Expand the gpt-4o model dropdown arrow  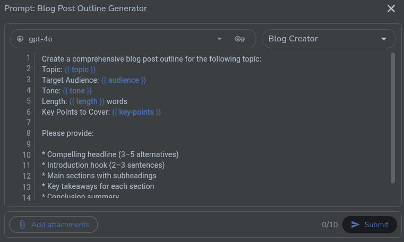coord(219,39)
